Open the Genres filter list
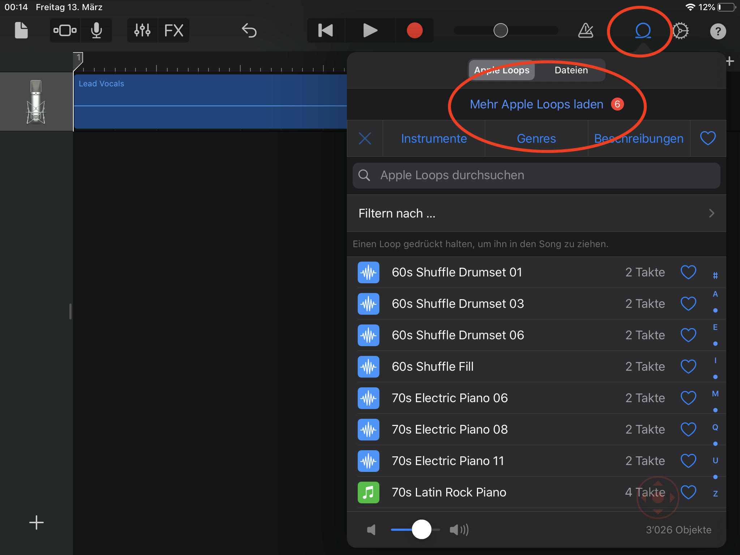 (x=536, y=138)
